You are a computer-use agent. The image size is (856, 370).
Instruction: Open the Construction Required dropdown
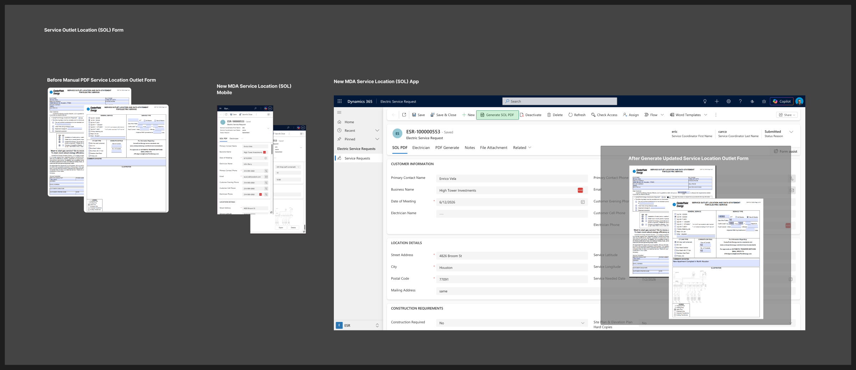[x=511, y=323]
